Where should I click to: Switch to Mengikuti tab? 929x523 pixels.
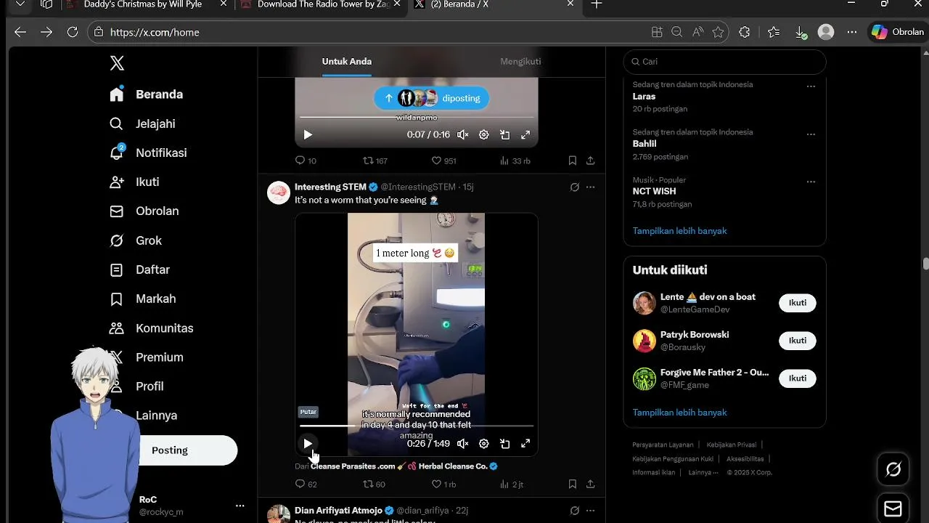pyautogui.click(x=520, y=62)
